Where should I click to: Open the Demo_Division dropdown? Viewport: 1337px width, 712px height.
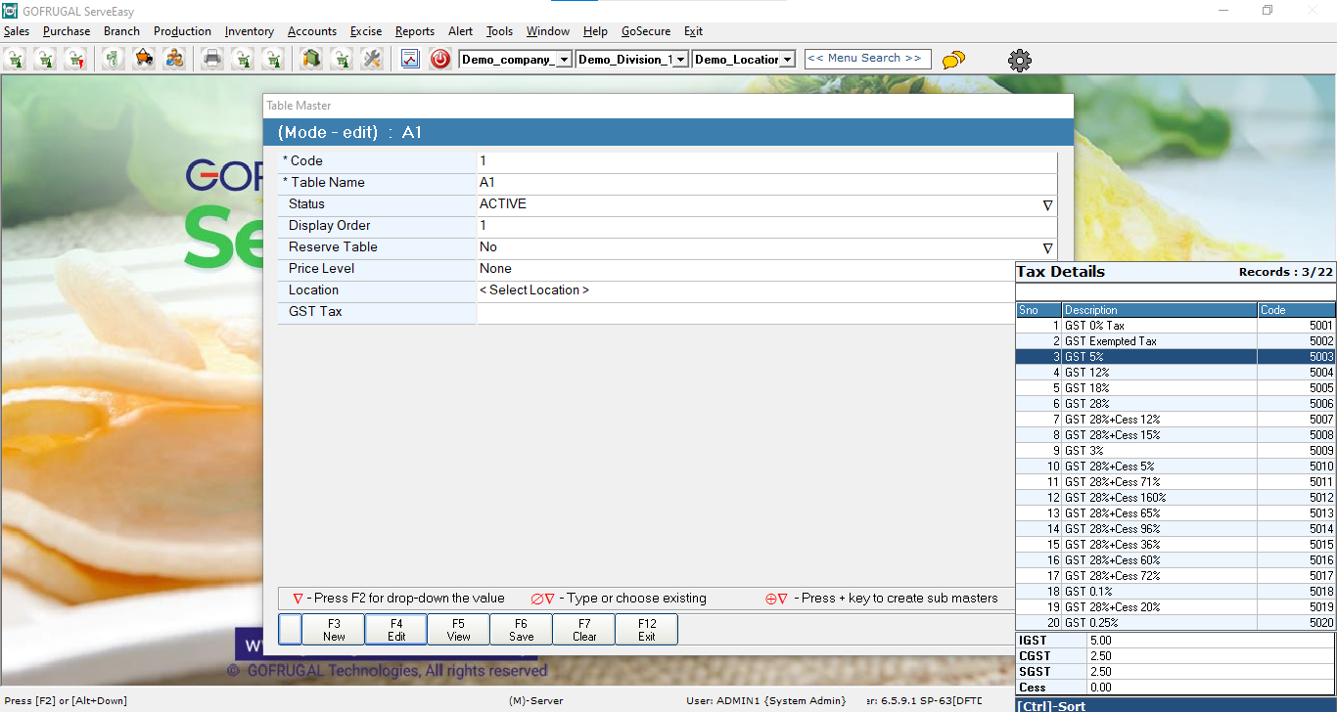681,60
